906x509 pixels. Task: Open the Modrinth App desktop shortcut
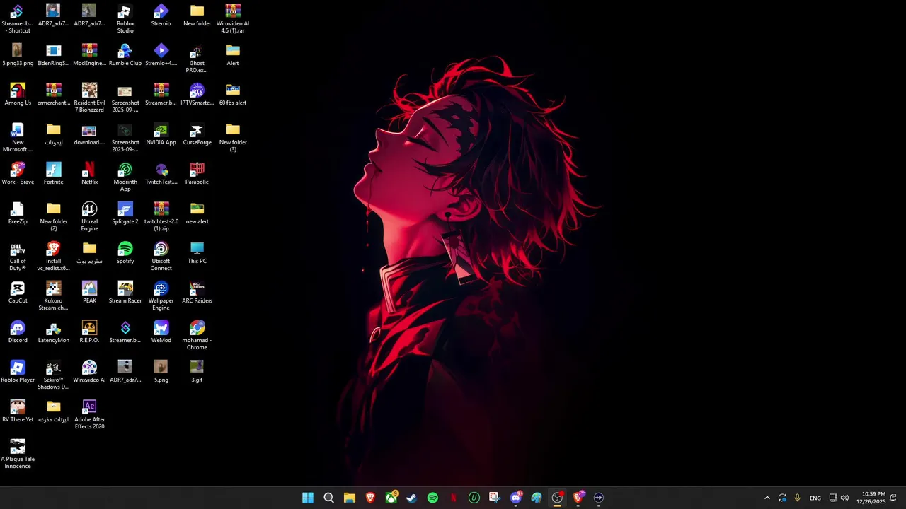[x=125, y=177]
